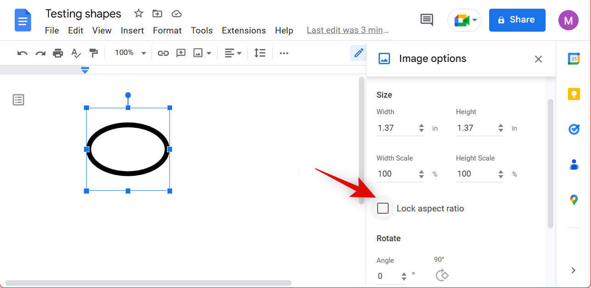The image size is (591, 288).
Task: Rotate image 90° with rotate icon
Action: tap(441, 275)
